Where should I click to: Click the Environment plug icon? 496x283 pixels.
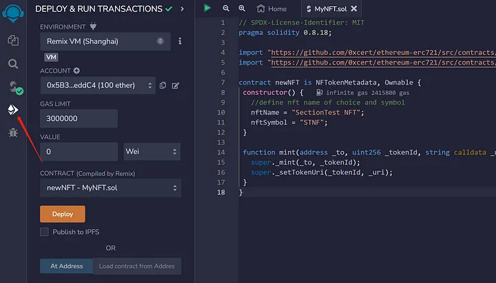click(x=93, y=26)
